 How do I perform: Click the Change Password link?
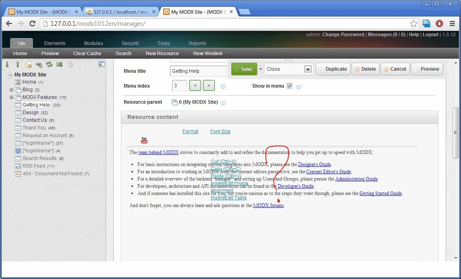click(343, 34)
